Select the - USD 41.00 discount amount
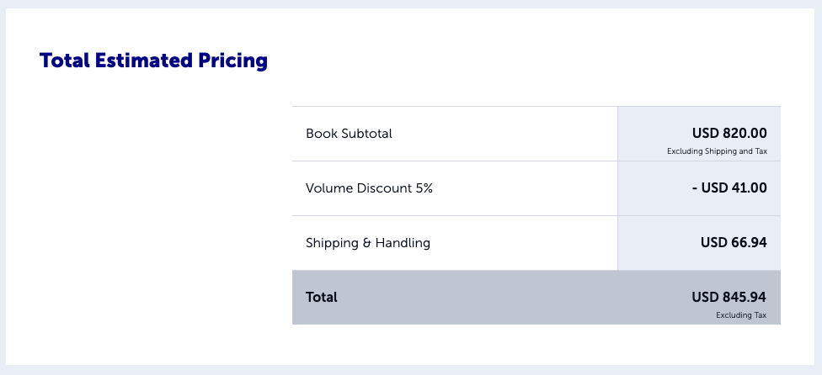Image resolution: width=822 pixels, height=375 pixels. (729, 187)
